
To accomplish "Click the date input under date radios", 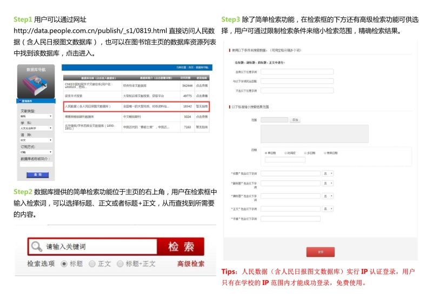I will 285,159.
